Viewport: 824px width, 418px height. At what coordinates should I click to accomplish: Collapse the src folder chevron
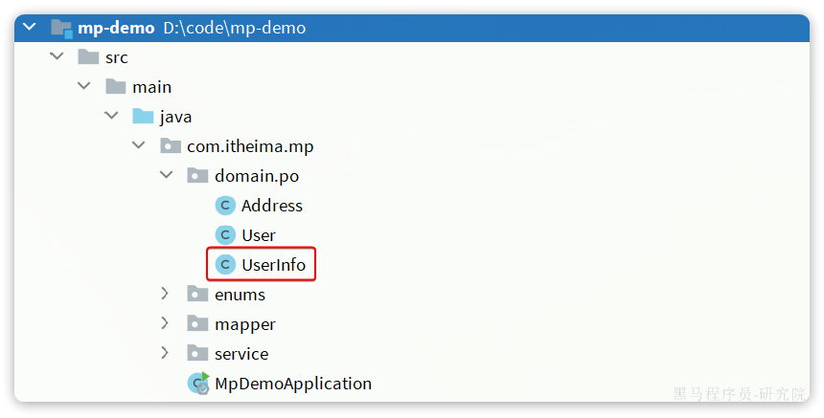pyautogui.click(x=57, y=57)
